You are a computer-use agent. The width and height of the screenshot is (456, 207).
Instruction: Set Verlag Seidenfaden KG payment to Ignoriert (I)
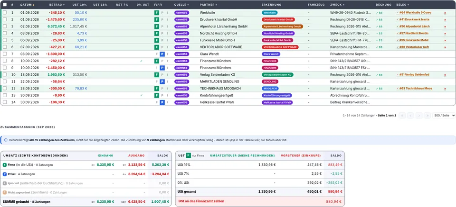tap(168, 75)
